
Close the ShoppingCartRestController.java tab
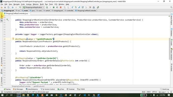pyautogui.click(x=29, y=13)
